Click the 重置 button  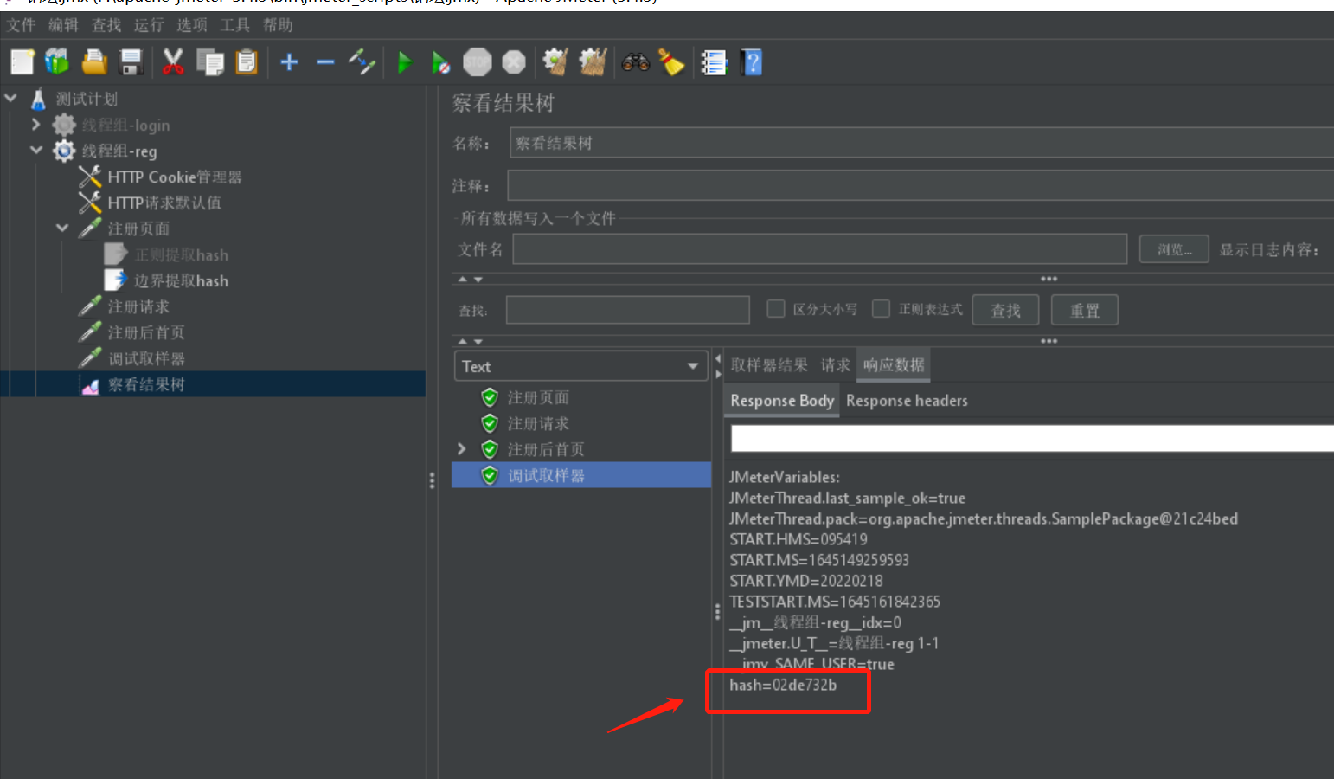point(1084,310)
